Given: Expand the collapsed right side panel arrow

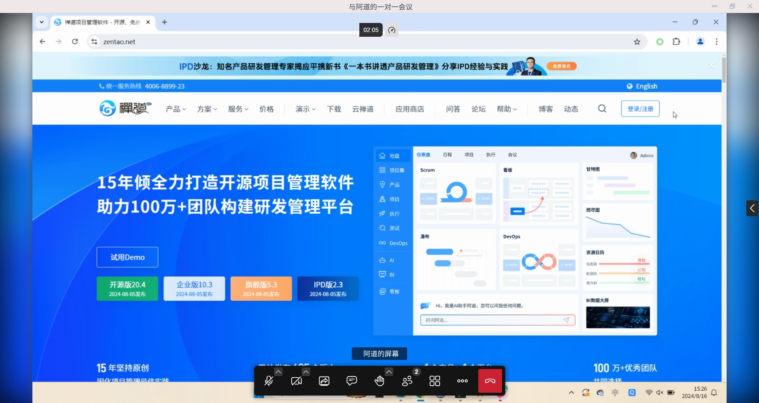Looking at the screenshot, I should 752,208.
